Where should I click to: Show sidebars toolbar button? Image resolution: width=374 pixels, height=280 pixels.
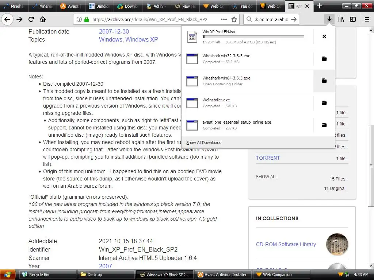point(353,19)
